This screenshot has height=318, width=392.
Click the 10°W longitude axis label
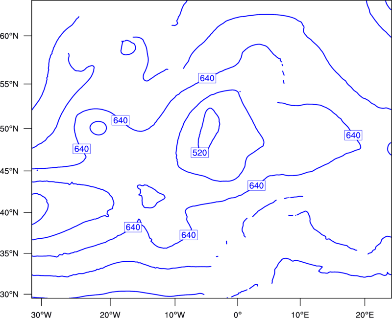[175, 315]
